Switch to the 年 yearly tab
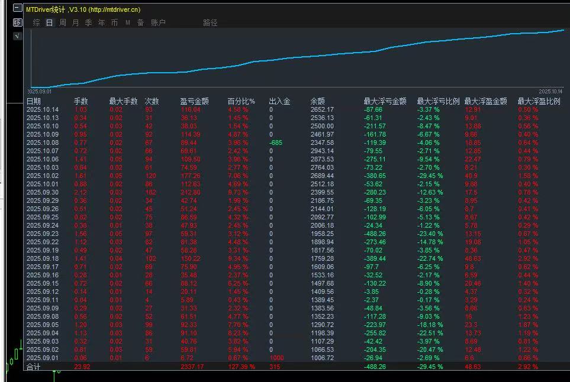 point(101,22)
